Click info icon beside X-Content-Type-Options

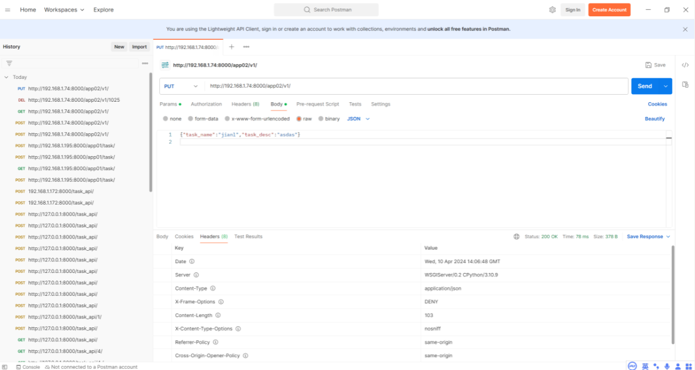238,328
